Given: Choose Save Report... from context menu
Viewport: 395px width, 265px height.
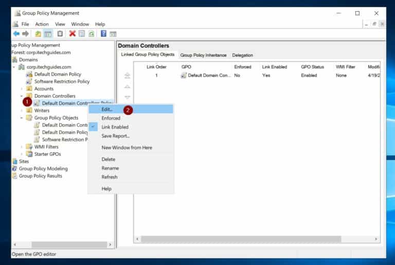Looking at the screenshot, I should pyautogui.click(x=131, y=136).
